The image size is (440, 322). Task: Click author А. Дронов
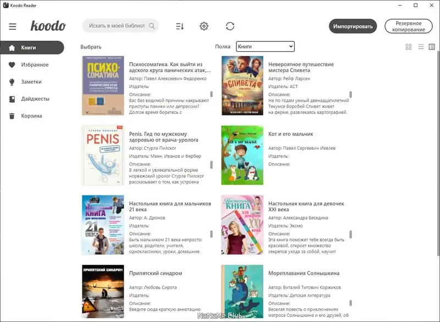(x=155, y=218)
